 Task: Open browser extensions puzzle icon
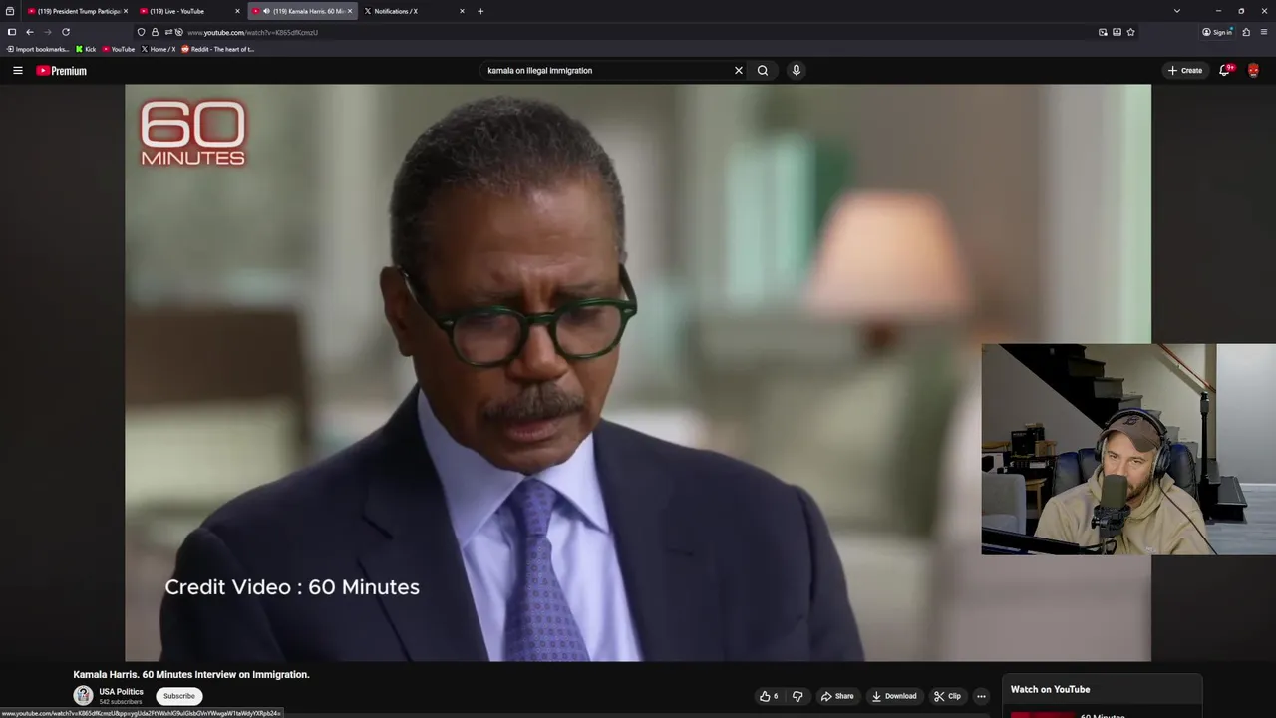coord(1246,32)
